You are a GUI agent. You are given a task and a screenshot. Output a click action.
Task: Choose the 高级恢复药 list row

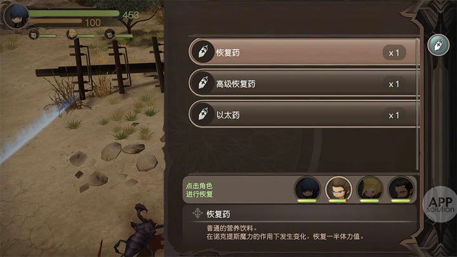303,83
